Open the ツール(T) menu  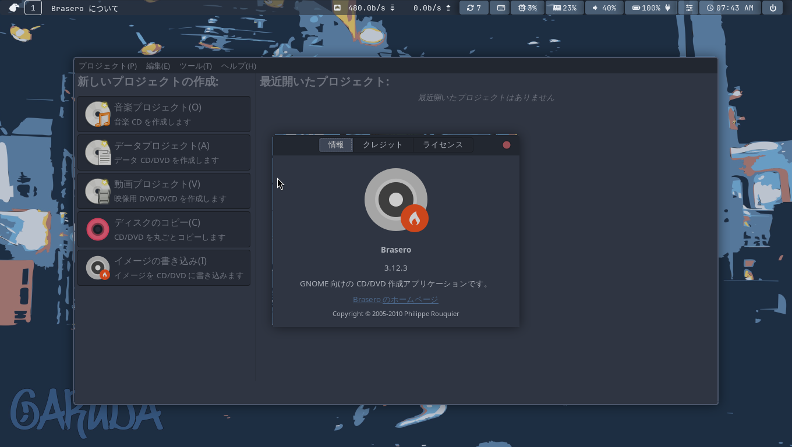coord(196,66)
